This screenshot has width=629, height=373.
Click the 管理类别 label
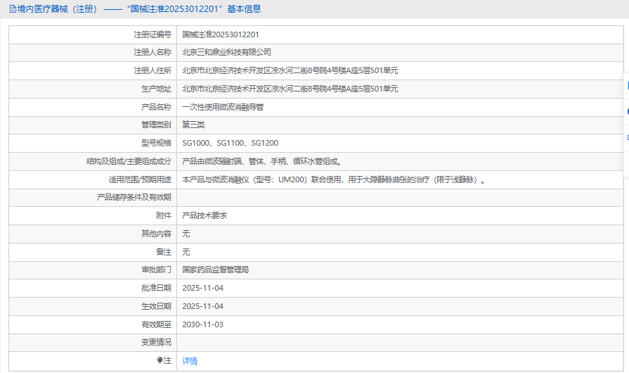(x=156, y=125)
